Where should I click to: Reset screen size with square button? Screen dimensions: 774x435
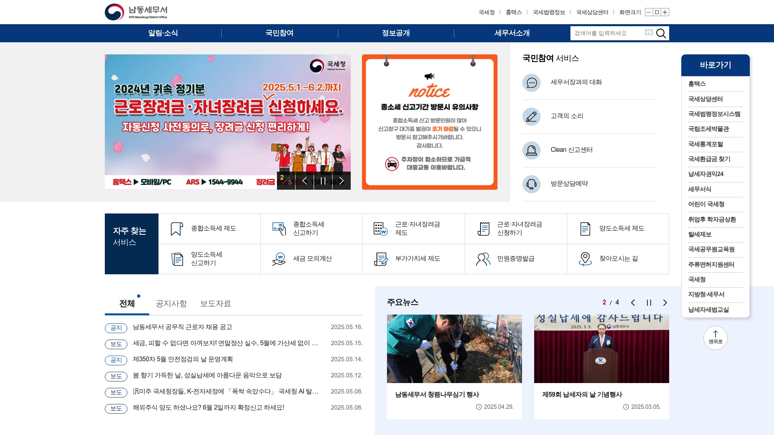coord(657,12)
